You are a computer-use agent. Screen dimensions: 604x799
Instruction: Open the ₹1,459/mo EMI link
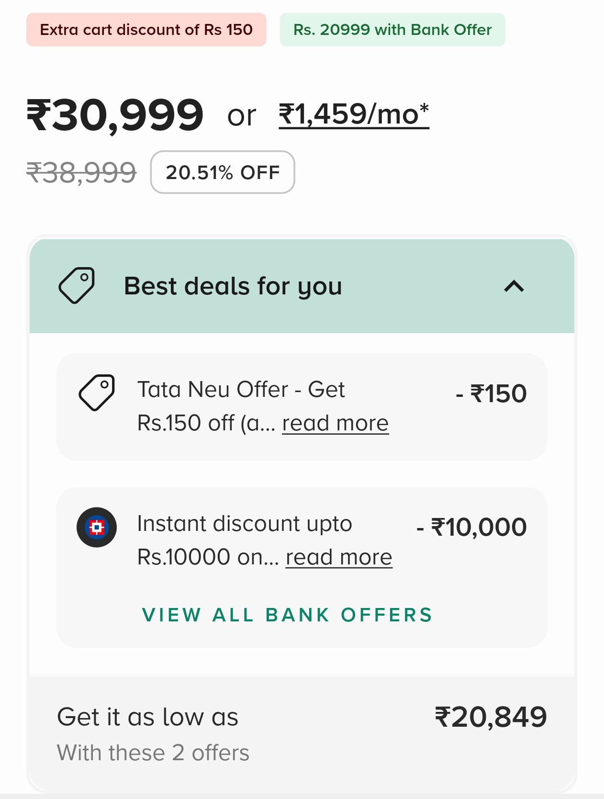354,115
